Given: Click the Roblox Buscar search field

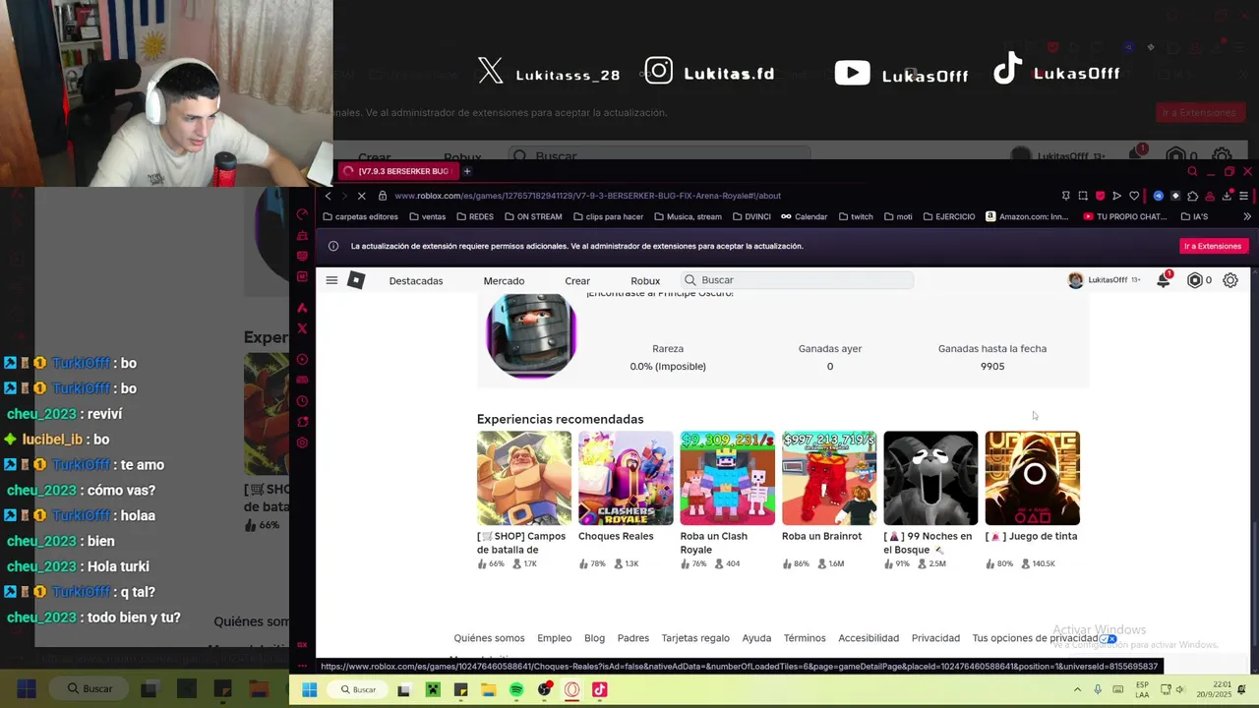Looking at the screenshot, I should click(x=798, y=280).
